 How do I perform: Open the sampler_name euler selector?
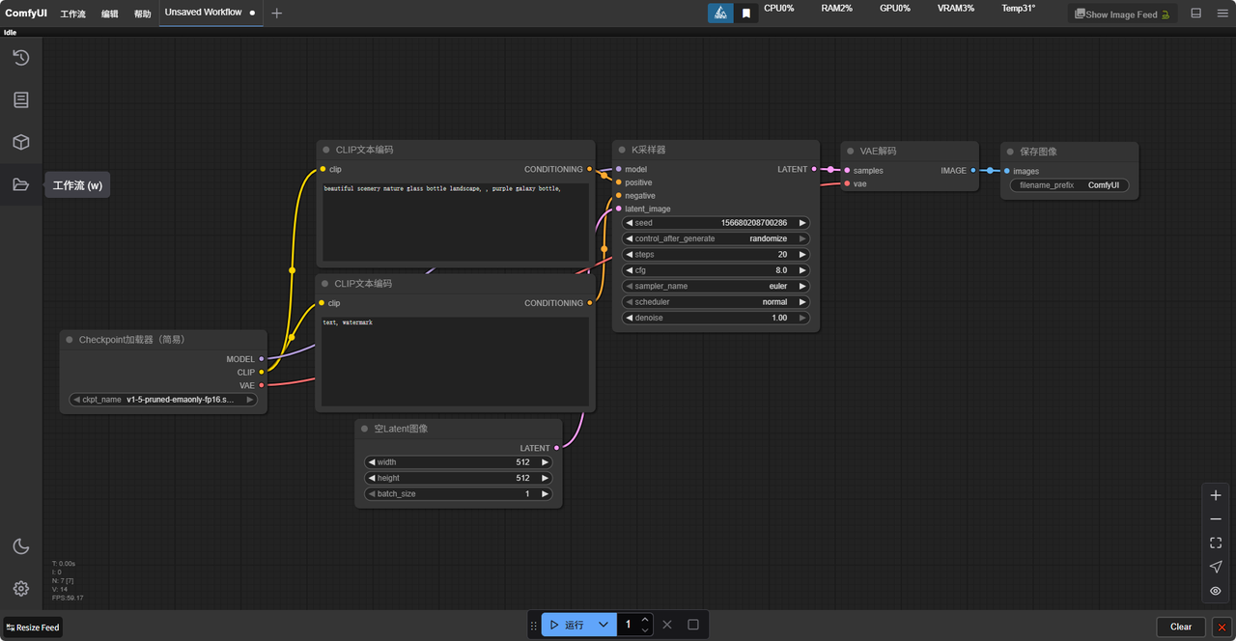tap(716, 286)
